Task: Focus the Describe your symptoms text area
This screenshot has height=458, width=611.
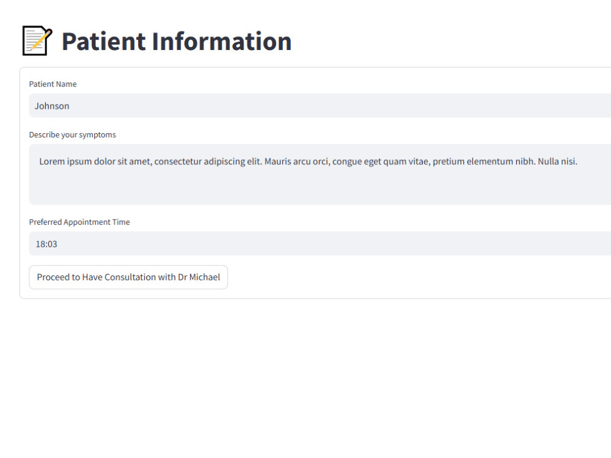Action: pyautogui.click(x=320, y=175)
